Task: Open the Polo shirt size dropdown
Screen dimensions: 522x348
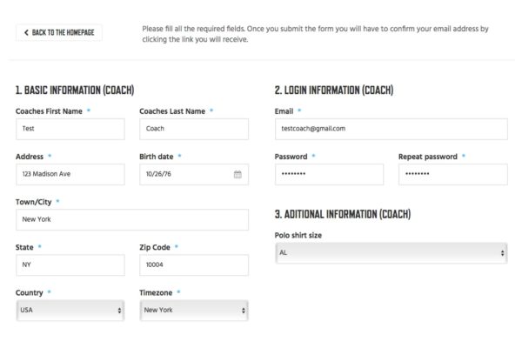Action: 391,253
